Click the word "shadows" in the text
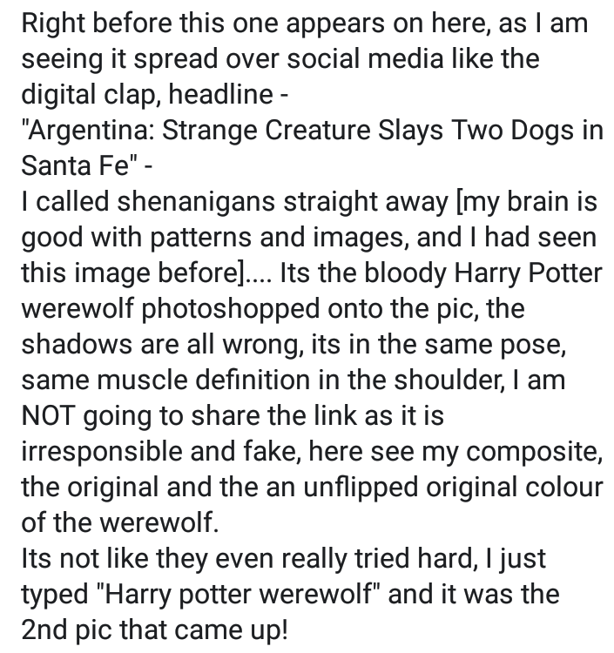This screenshot has width=614, height=653. click(x=89, y=347)
